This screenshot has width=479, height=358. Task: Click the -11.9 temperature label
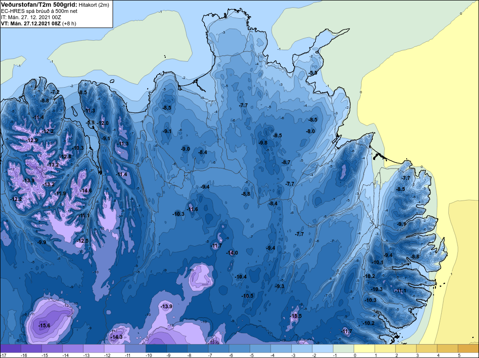coord(60,193)
